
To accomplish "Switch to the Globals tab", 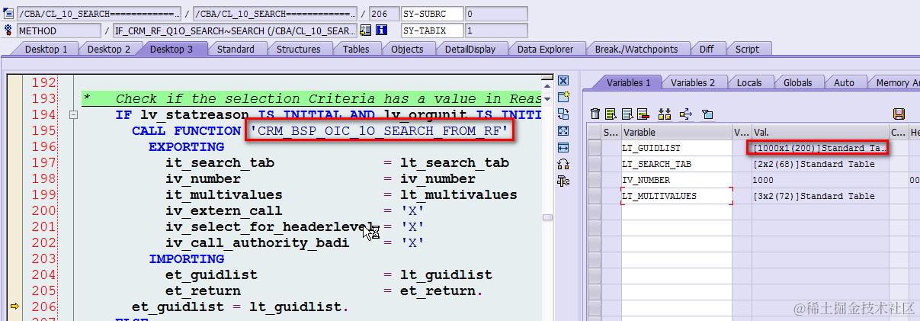I will click(x=797, y=82).
